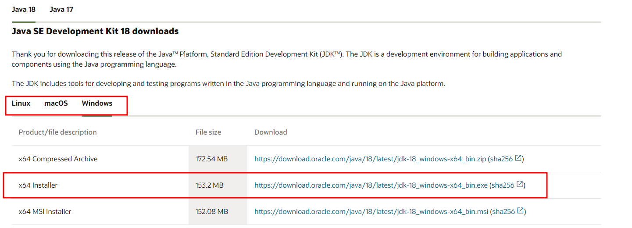Switch to the Java 18 tab
Image resolution: width=632 pixels, height=228 pixels.
point(24,10)
